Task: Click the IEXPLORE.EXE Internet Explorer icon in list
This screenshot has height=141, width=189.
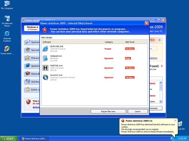Action: pyautogui.click(x=45, y=49)
